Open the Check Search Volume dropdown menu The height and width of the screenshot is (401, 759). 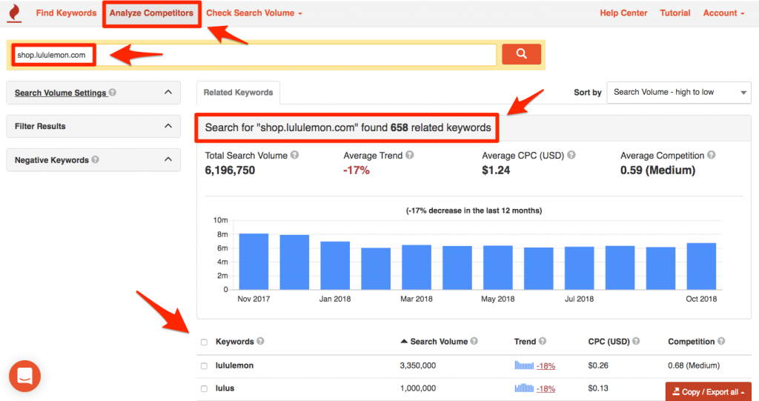254,13
